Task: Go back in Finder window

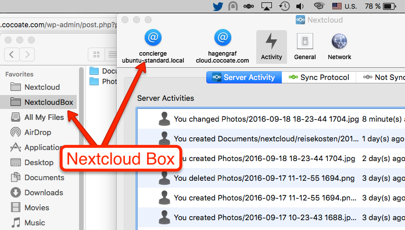Action: tap(12, 54)
